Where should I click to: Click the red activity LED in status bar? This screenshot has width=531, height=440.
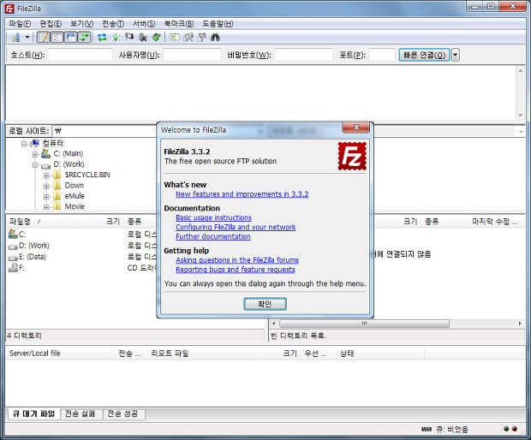point(515,429)
